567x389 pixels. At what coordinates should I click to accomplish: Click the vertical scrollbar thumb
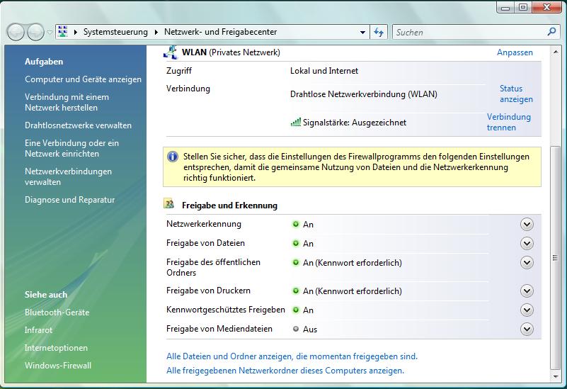coord(555,258)
